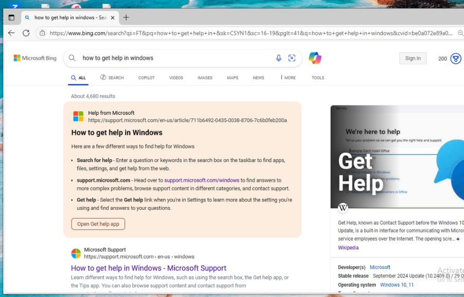This screenshot has width=464, height=297.
Task: Switch to the MAPS tab
Action: (x=233, y=77)
